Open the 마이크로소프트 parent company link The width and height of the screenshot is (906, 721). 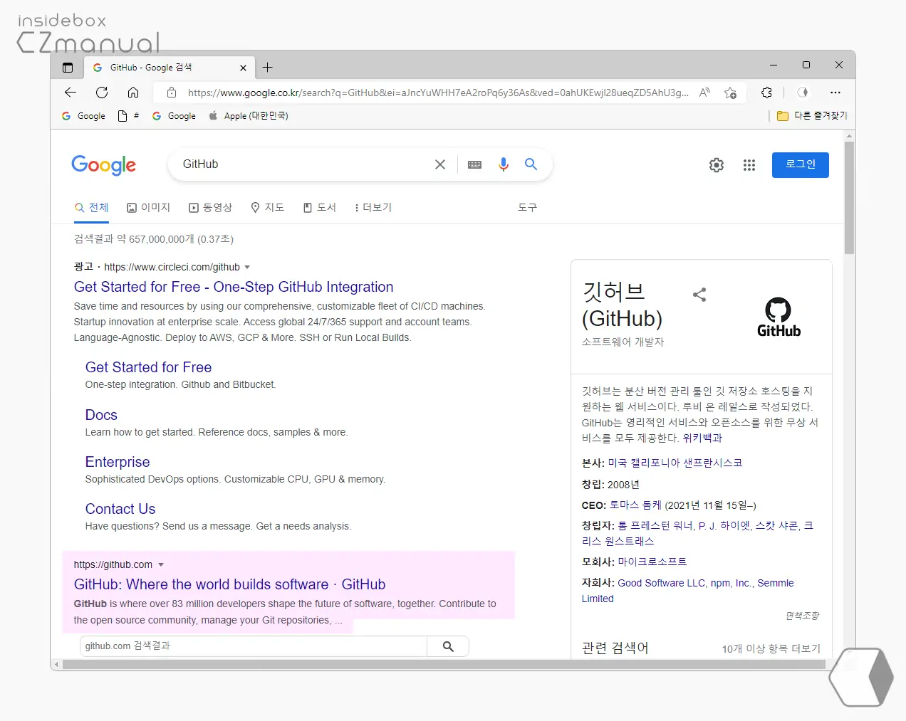pyautogui.click(x=652, y=562)
